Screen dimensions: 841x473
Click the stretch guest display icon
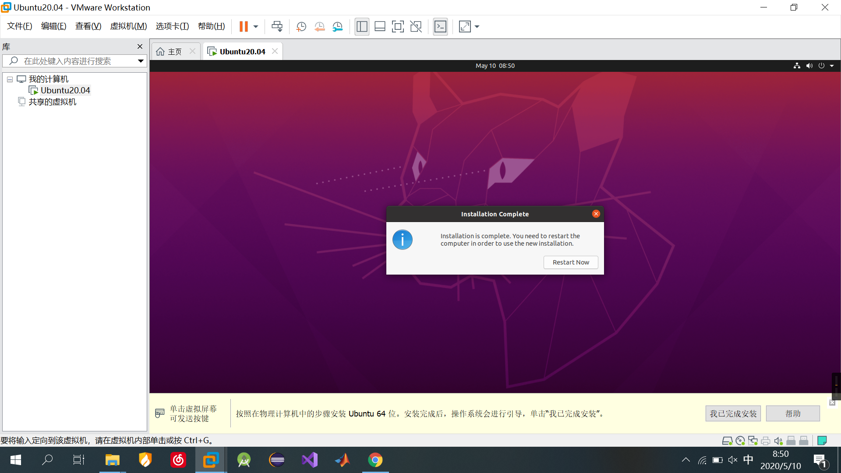coord(465,27)
